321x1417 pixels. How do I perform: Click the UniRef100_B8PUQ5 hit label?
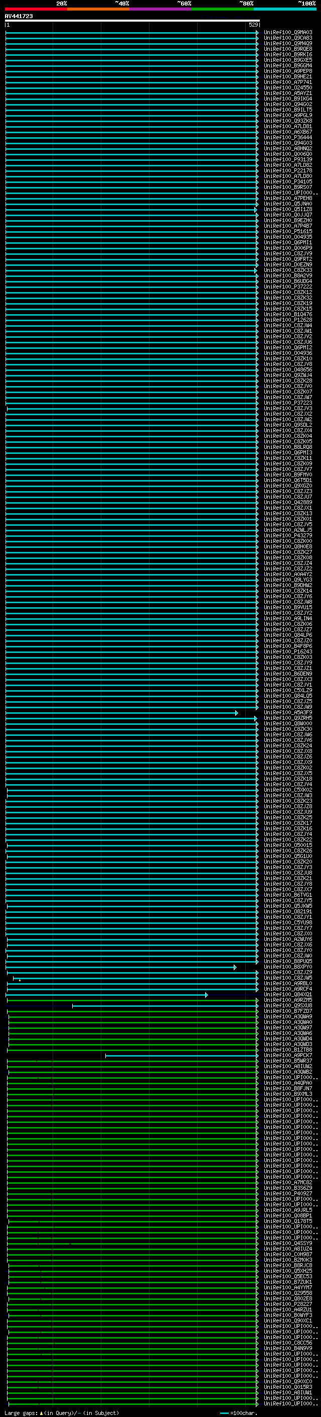point(288,961)
